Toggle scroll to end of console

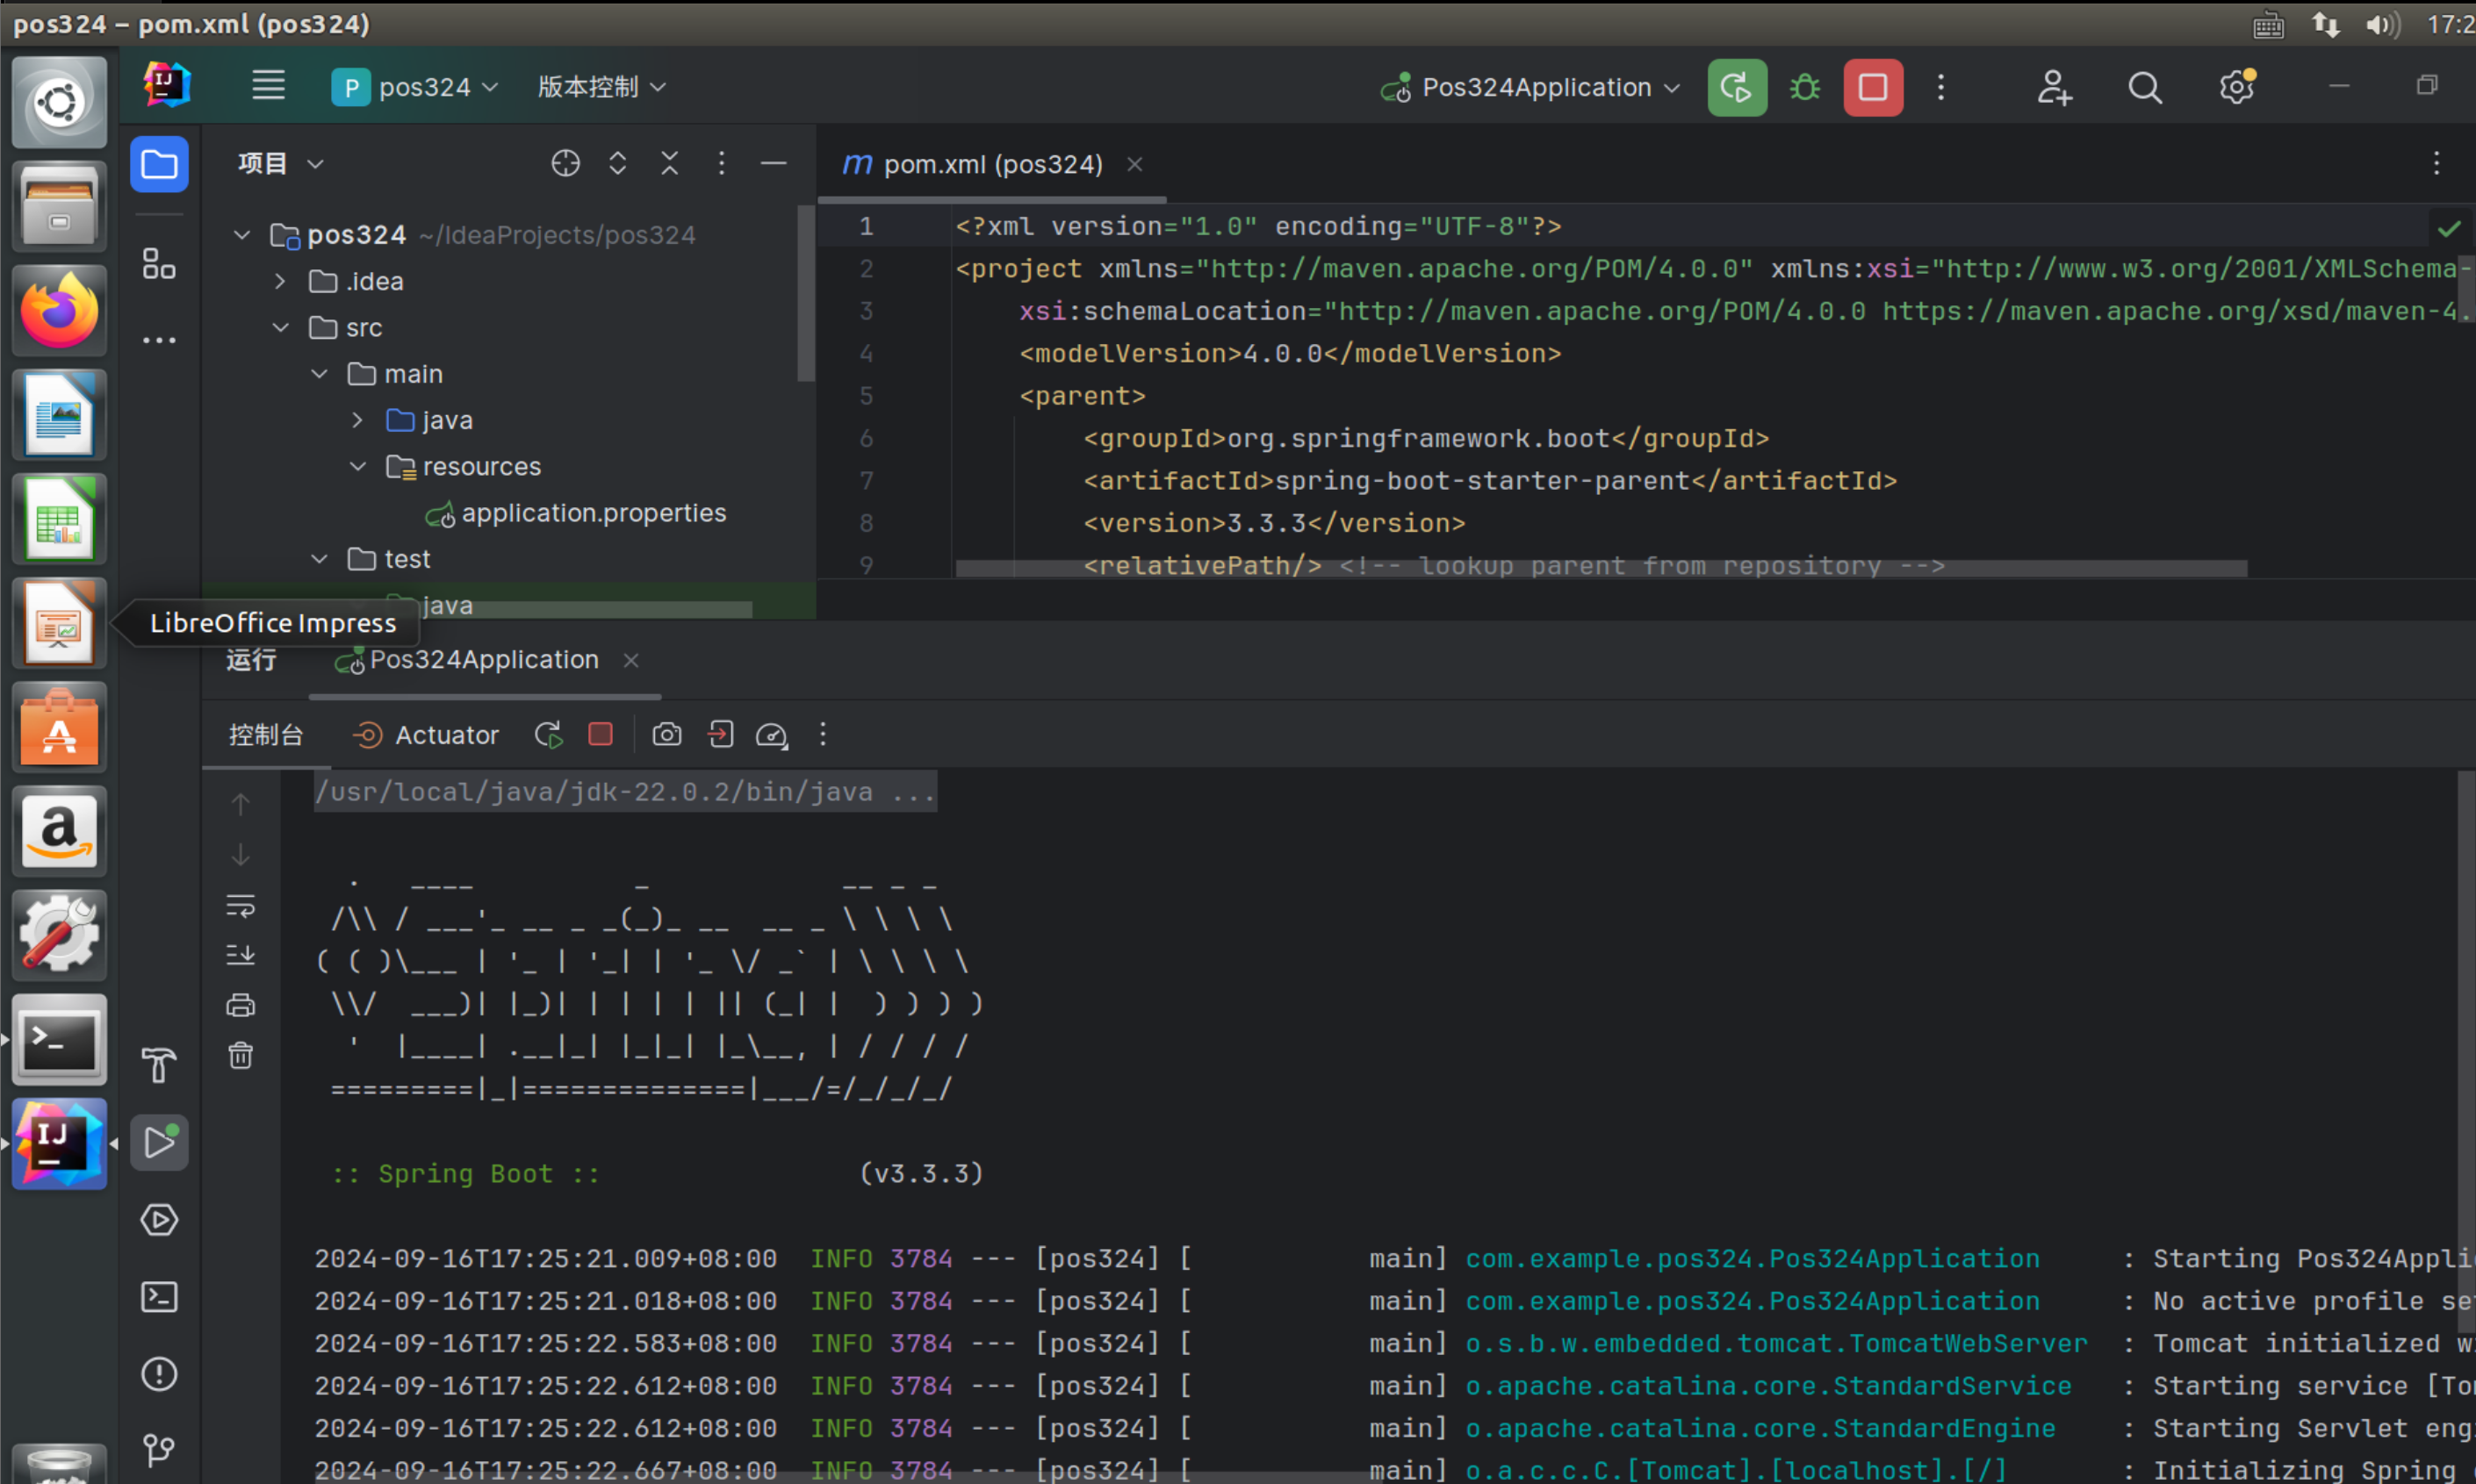pyautogui.click(x=241, y=955)
